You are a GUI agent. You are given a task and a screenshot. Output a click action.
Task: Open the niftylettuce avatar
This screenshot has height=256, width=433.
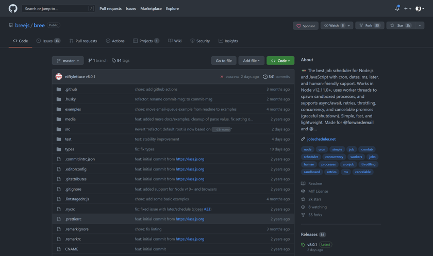(59, 77)
